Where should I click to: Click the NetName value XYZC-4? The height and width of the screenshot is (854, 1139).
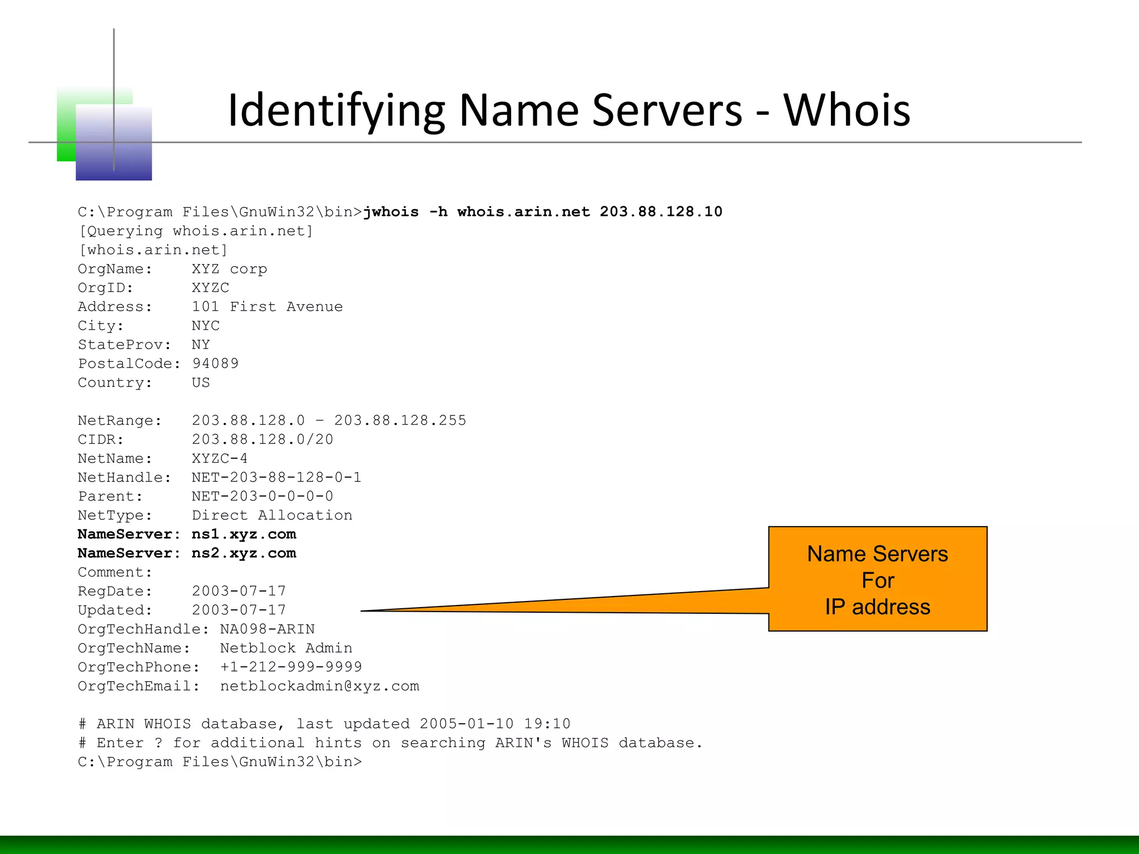(220, 459)
